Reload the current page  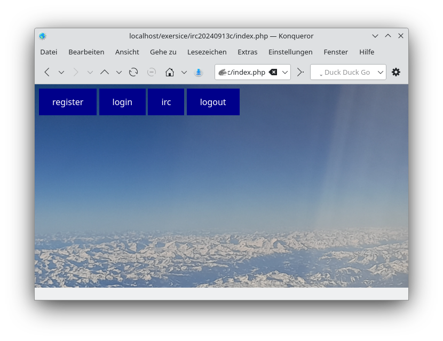[x=133, y=72]
